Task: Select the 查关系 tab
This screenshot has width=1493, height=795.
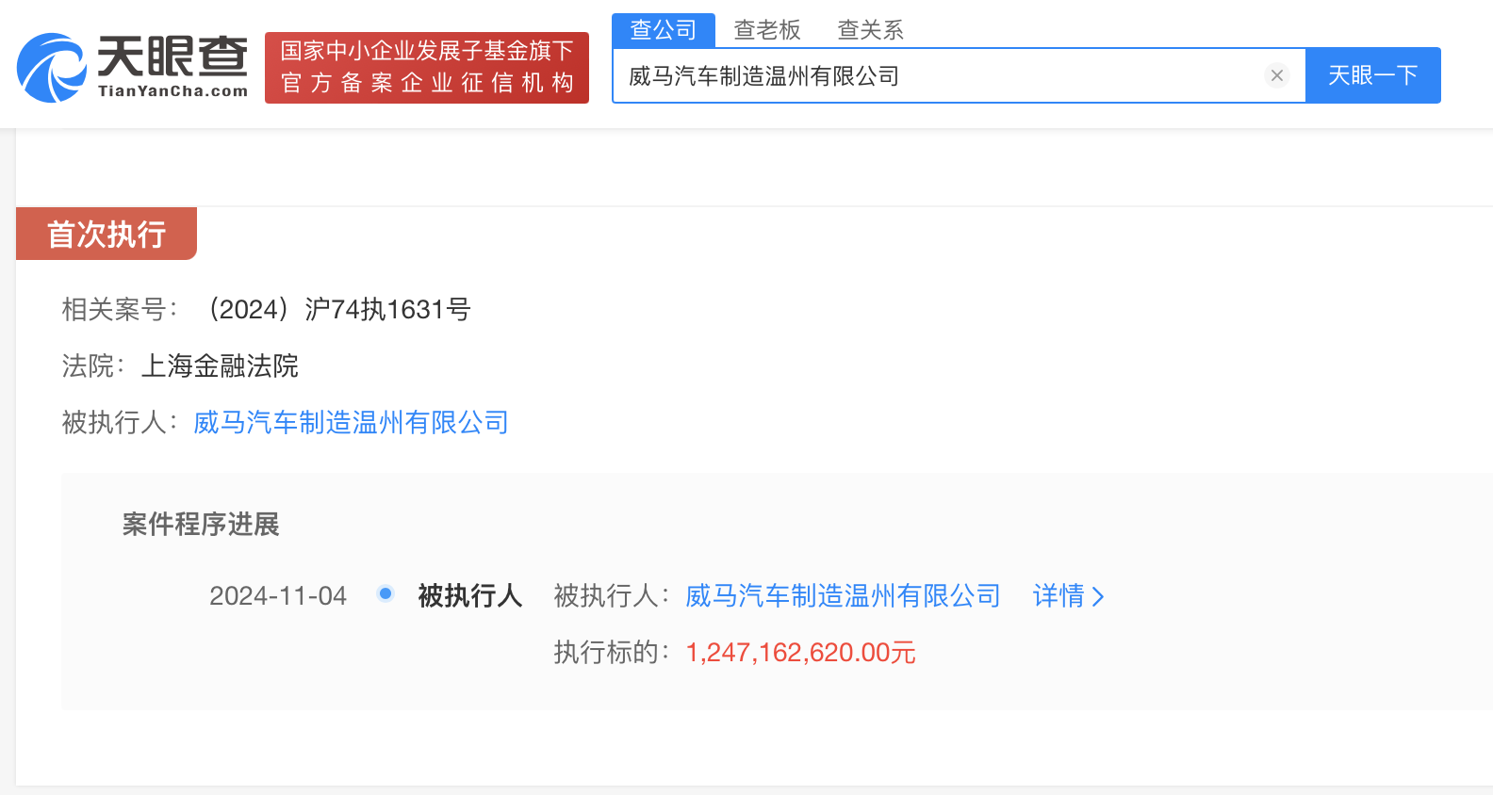Action: [x=871, y=30]
